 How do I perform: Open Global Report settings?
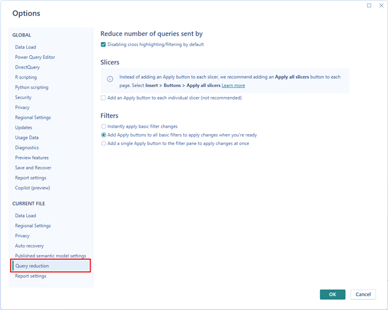[x=30, y=178]
